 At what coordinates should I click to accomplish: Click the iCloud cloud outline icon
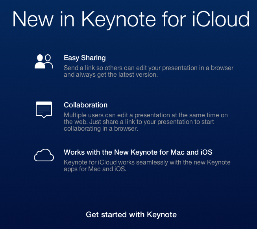[x=44, y=155]
